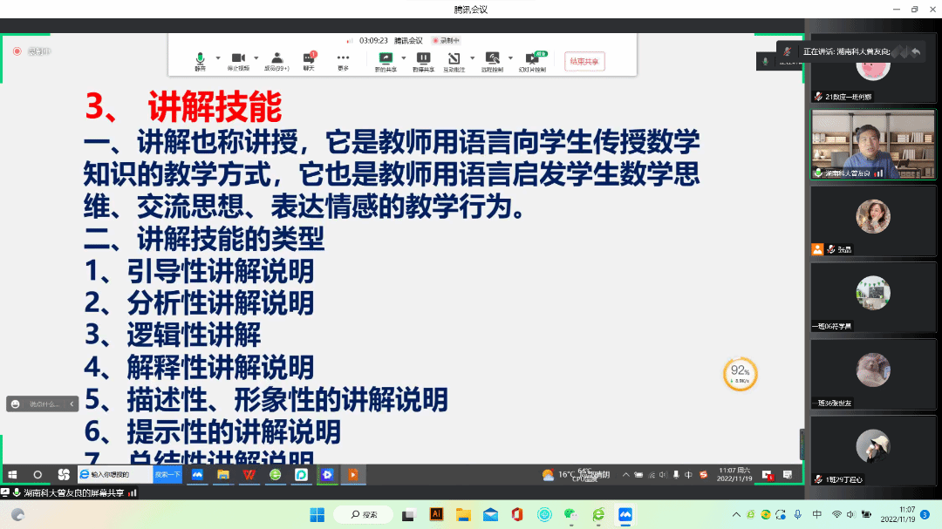Collapse the chat input bar with its arrow
Image resolution: width=942 pixels, height=529 pixels.
click(72, 404)
